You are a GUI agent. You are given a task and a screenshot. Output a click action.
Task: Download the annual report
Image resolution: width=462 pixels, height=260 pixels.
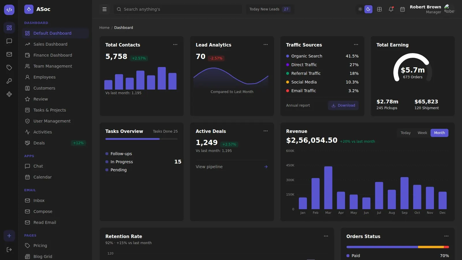pos(343,105)
